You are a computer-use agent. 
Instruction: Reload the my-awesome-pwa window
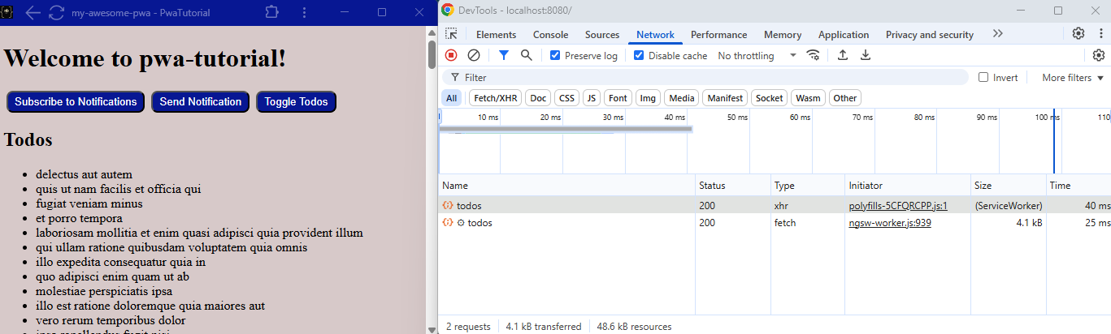tap(56, 13)
